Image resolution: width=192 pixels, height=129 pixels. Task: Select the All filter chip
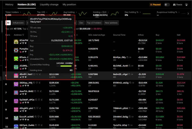point(8,23)
